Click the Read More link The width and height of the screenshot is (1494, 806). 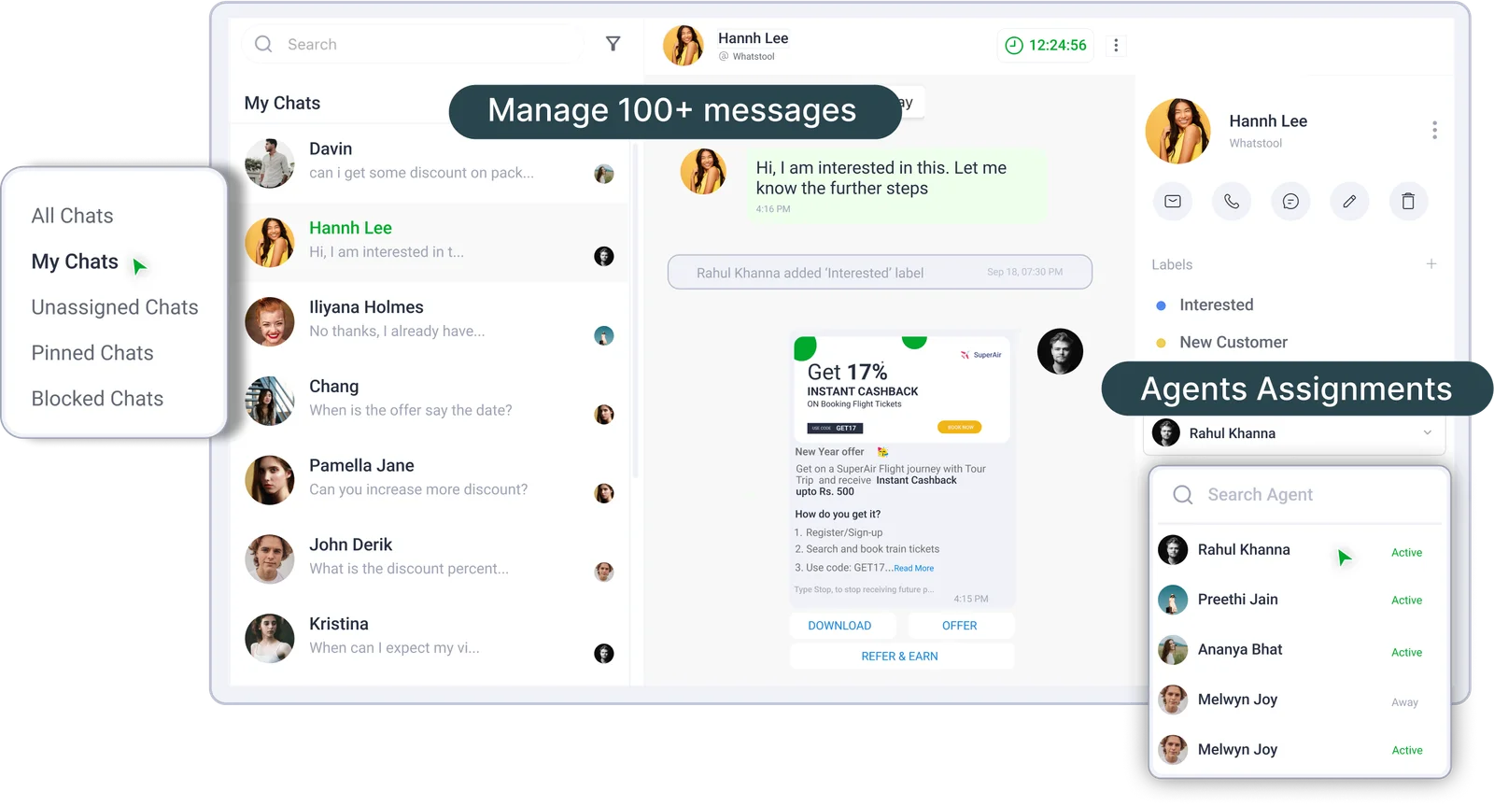tap(913, 568)
